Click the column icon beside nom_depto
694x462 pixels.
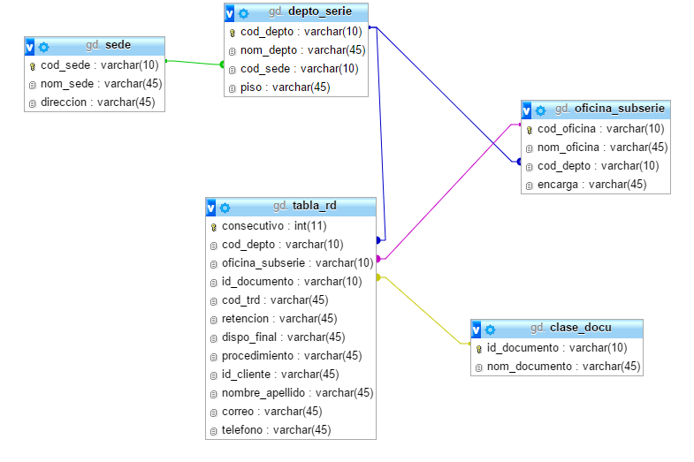pyautogui.click(x=232, y=52)
